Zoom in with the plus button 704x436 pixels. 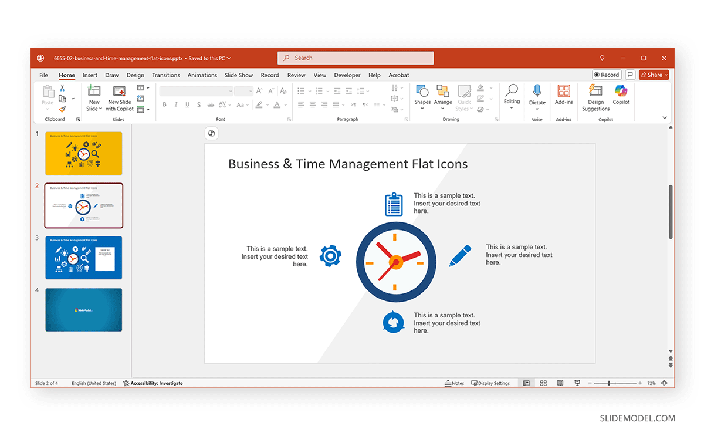coord(639,383)
